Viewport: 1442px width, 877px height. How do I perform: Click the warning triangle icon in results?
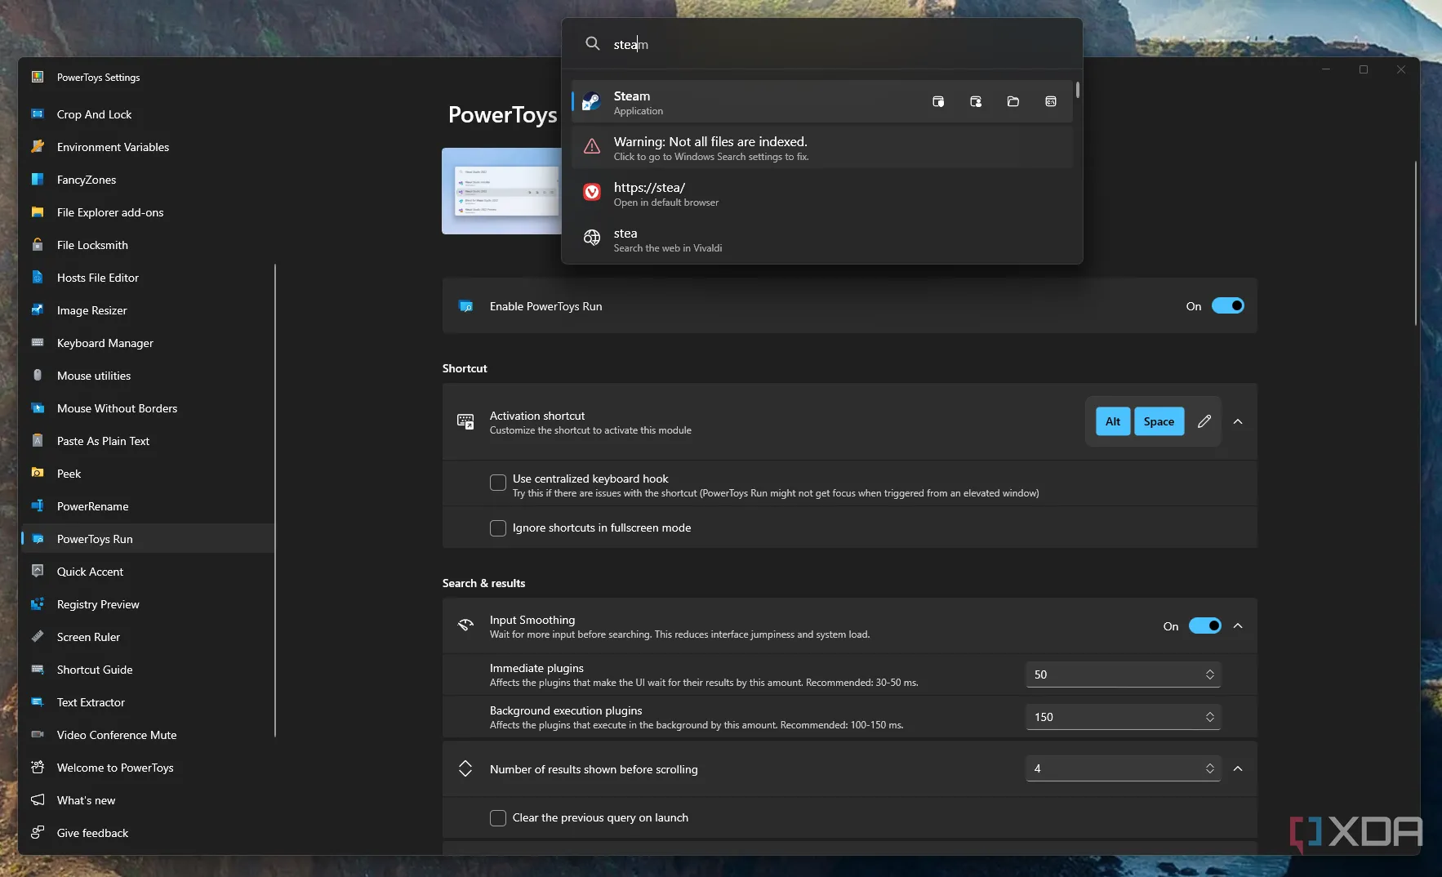pyautogui.click(x=592, y=147)
